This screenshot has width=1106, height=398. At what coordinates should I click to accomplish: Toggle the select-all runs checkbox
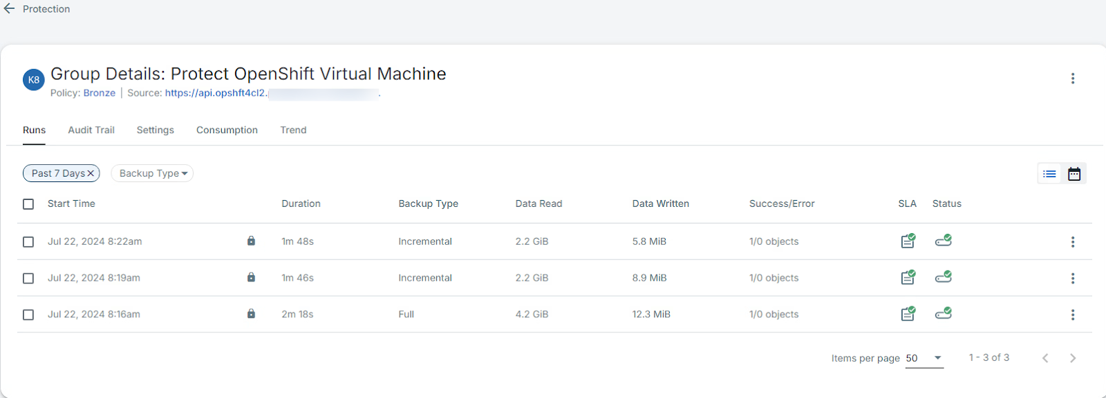28,204
